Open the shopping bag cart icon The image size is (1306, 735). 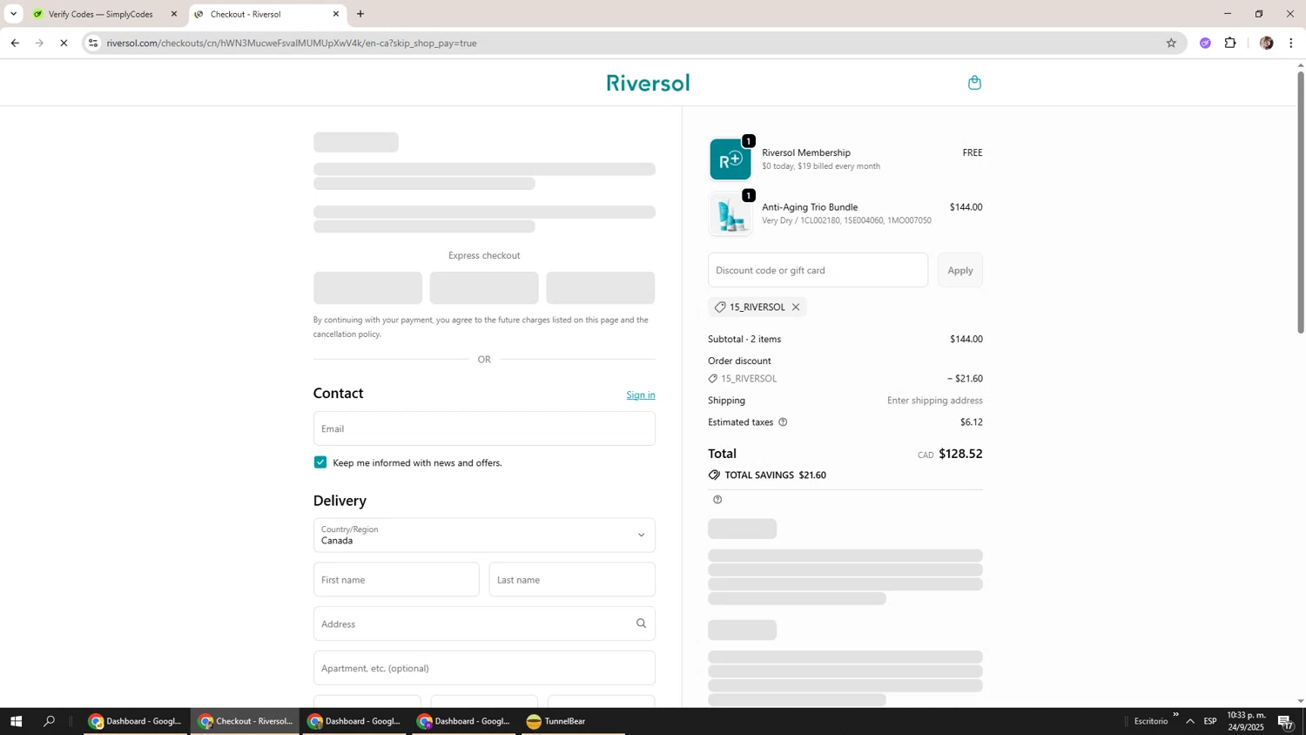[x=974, y=83]
